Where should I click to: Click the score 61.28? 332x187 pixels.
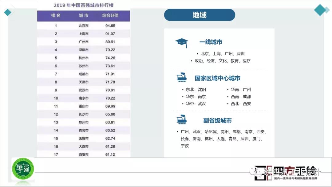110,147
